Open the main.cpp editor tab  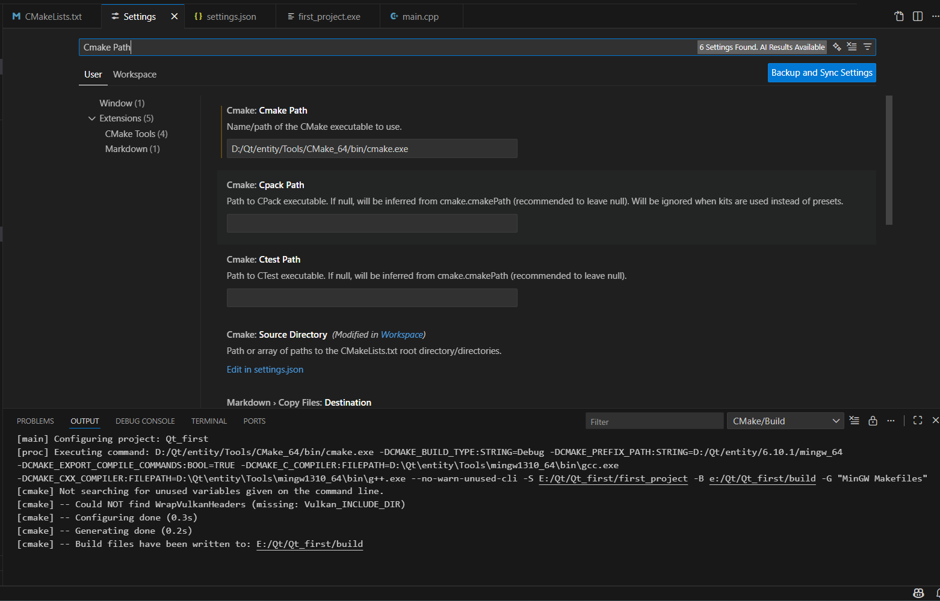[x=421, y=16]
